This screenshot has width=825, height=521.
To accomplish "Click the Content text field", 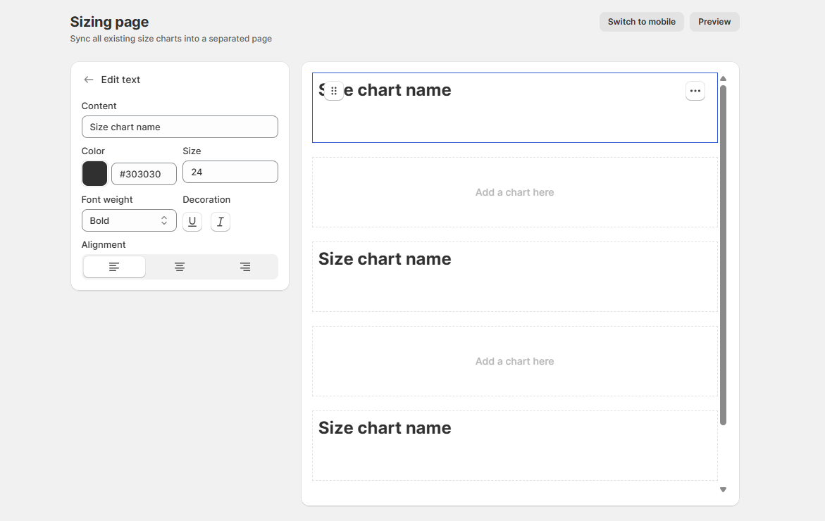I will 180,127.
